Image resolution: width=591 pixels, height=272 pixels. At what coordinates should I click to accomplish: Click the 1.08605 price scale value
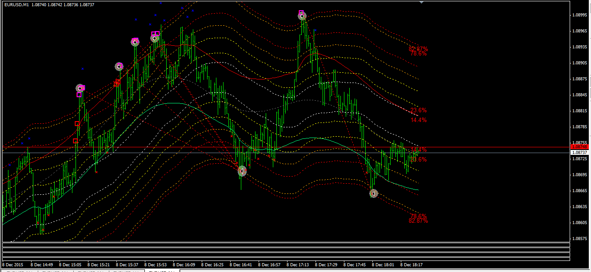coord(579,223)
